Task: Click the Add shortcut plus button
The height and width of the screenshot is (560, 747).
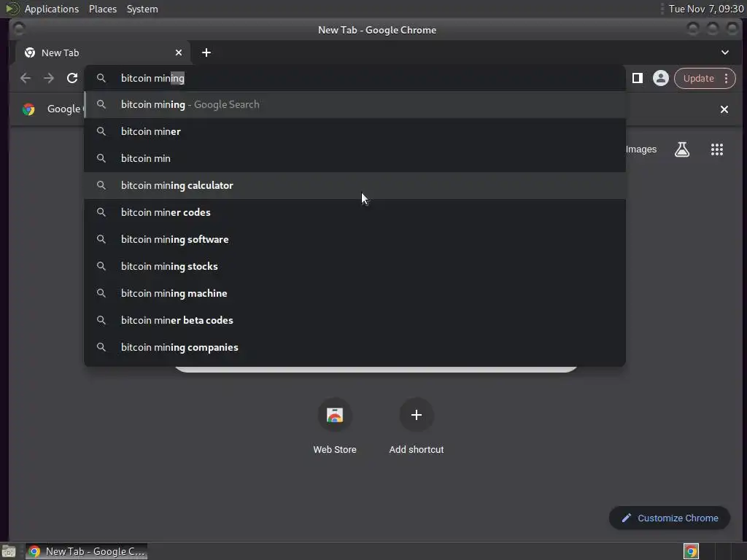Action: 417,415
